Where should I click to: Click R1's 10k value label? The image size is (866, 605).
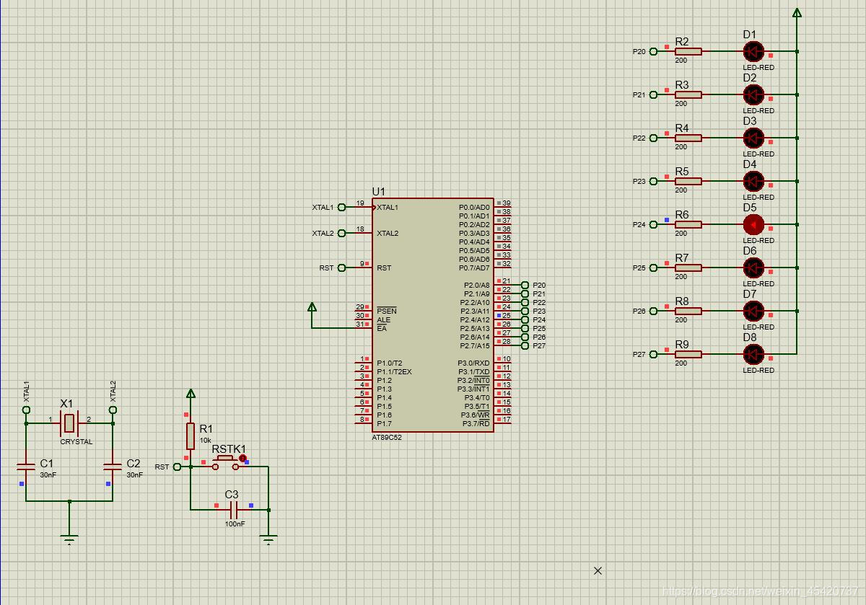coord(206,440)
